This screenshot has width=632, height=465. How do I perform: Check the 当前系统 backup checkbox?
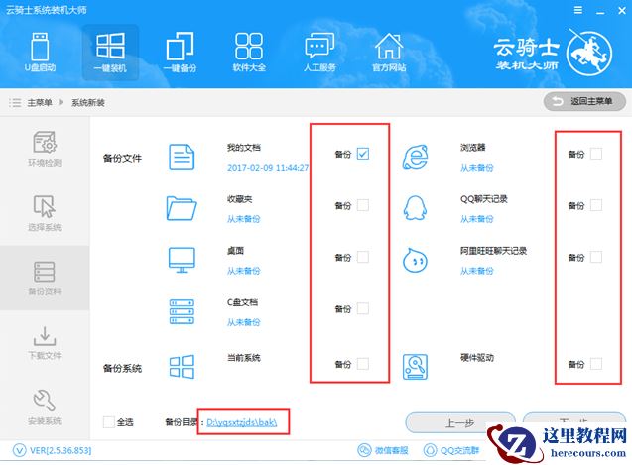(x=363, y=364)
